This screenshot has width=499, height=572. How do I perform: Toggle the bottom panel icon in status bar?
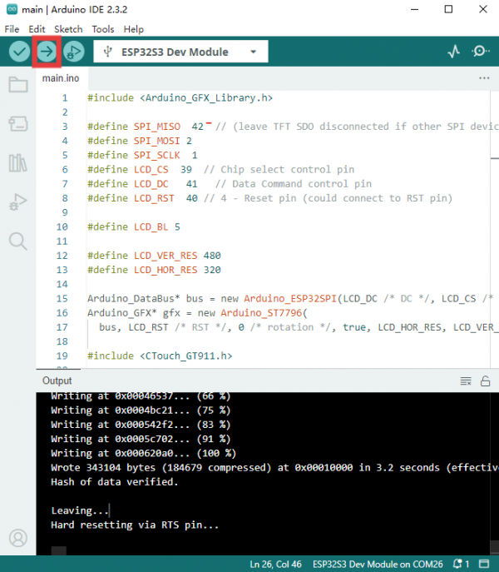pyautogui.click(x=484, y=564)
